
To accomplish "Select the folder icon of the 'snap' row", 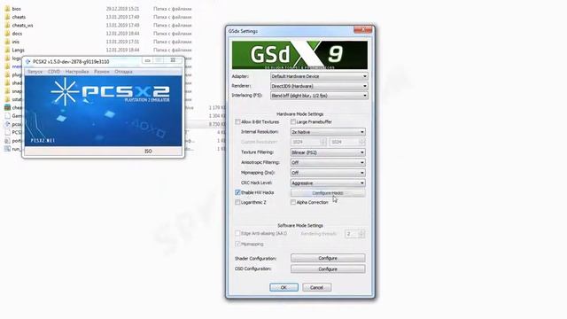I will tap(7, 91).
